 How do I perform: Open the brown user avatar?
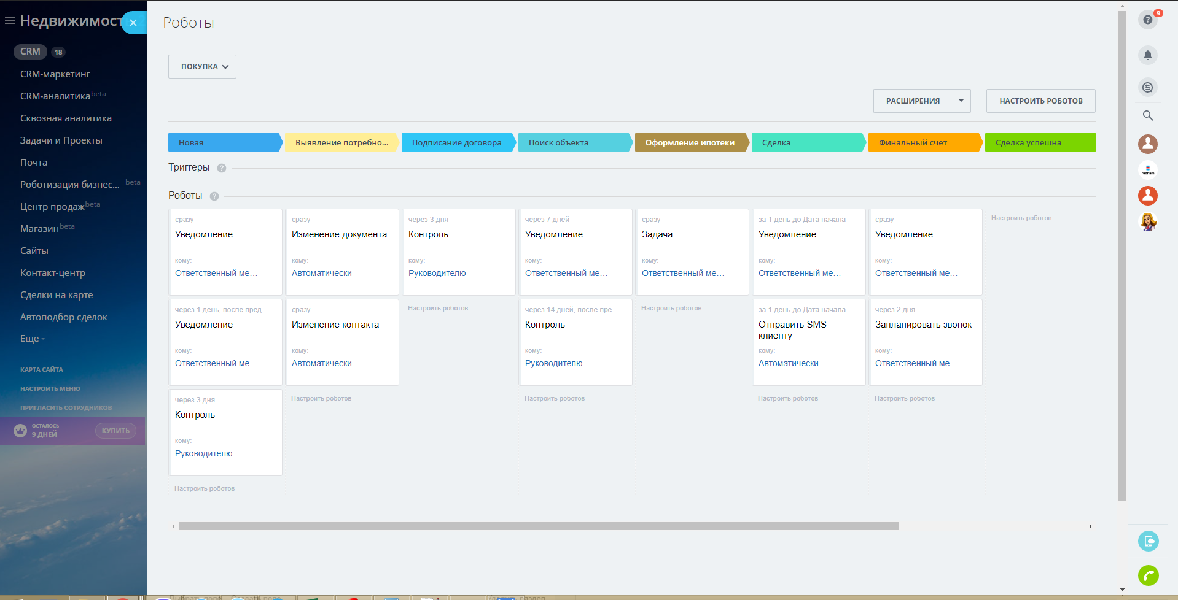point(1147,144)
